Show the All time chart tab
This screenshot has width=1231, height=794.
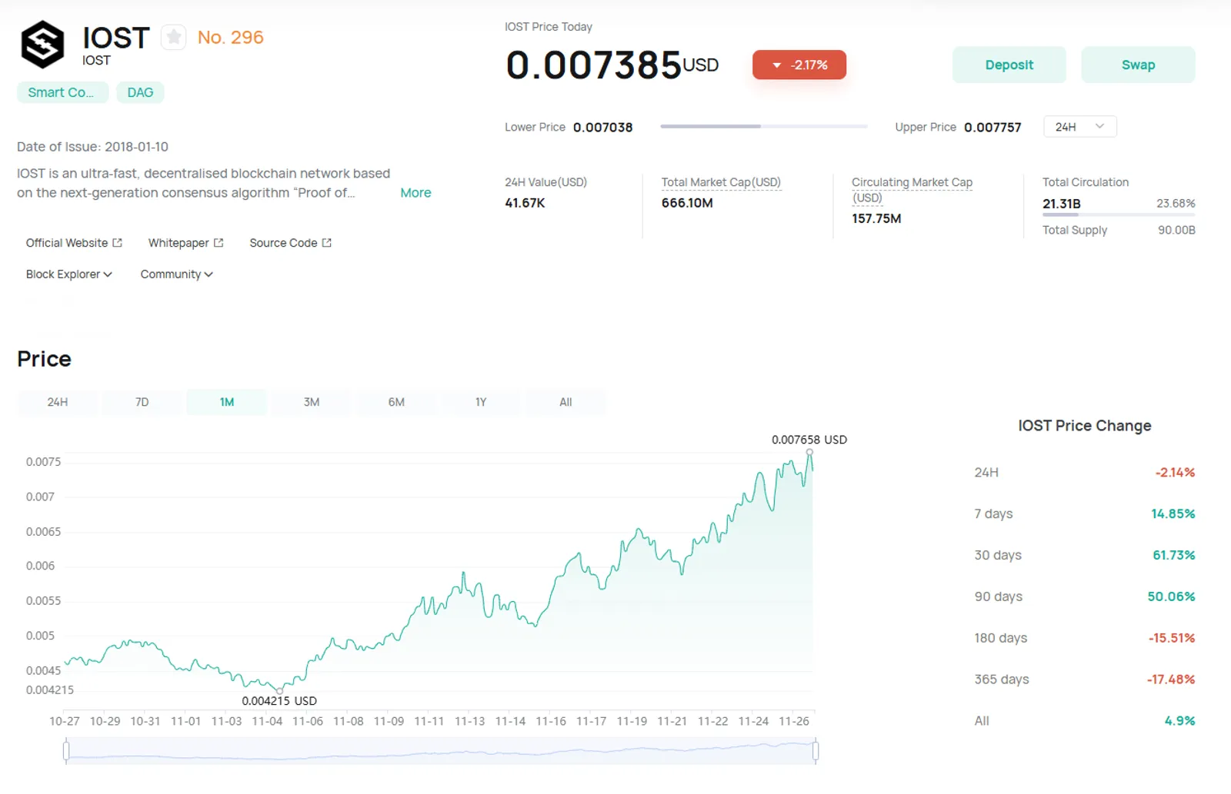565,402
